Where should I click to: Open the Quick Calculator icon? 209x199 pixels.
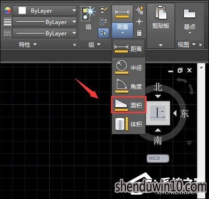coord(139,33)
